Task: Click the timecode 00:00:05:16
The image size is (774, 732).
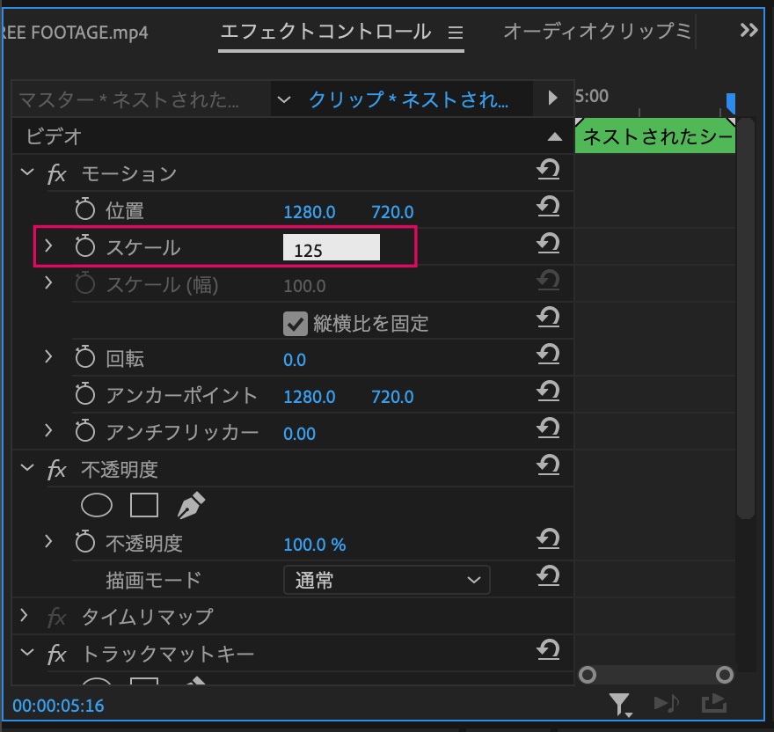Action: (x=58, y=706)
